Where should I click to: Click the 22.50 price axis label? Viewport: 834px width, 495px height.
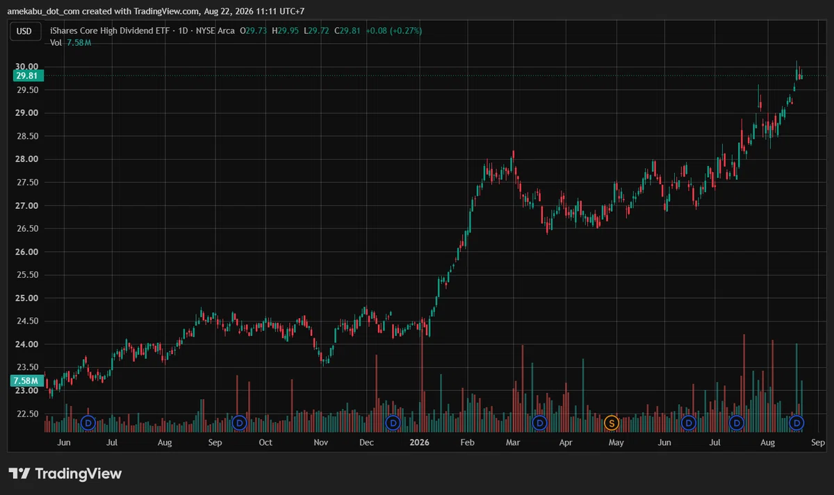(27, 414)
